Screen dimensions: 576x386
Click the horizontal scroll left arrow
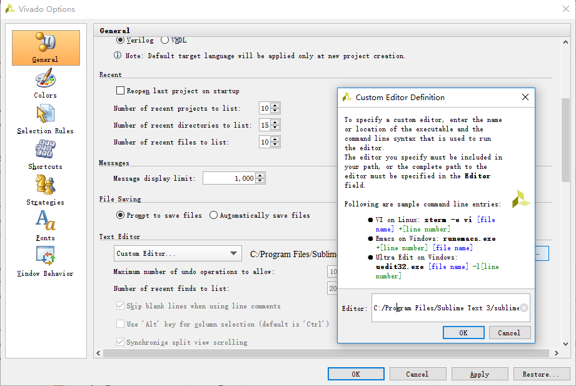[x=98, y=353]
